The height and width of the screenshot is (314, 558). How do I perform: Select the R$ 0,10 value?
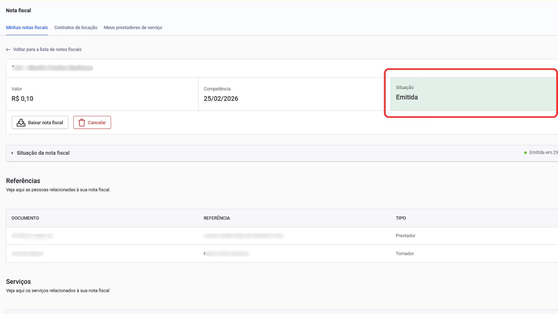point(22,99)
